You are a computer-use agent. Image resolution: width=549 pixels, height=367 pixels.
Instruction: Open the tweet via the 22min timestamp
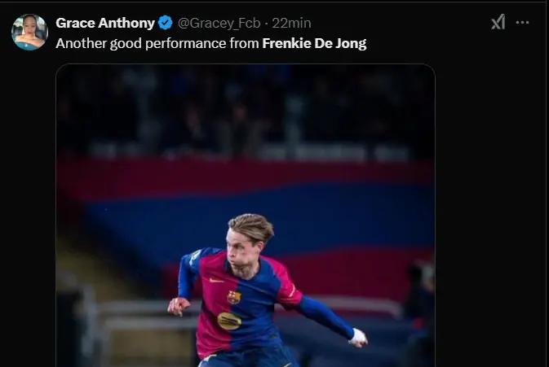(291, 23)
